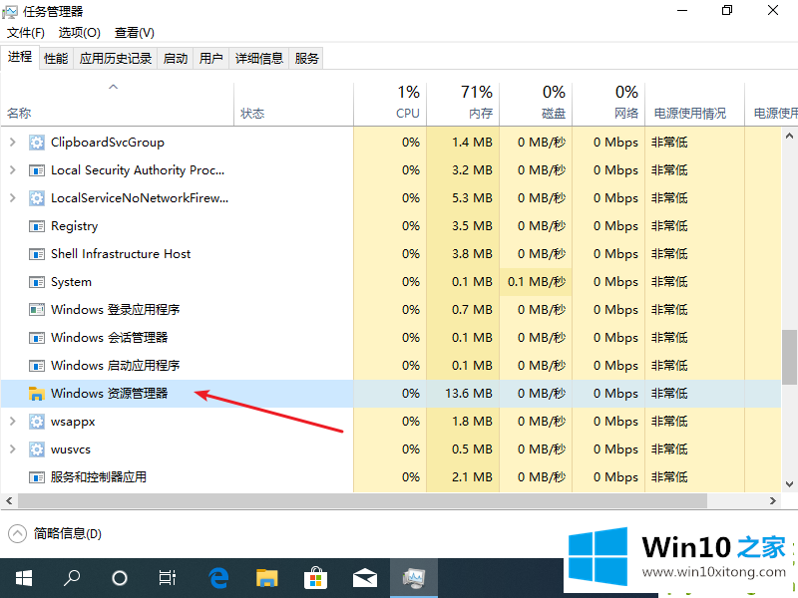Switch to the 启动 tab
Image resolution: width=798 pixels, height=598 pixels.
click(x=176, y=59)
